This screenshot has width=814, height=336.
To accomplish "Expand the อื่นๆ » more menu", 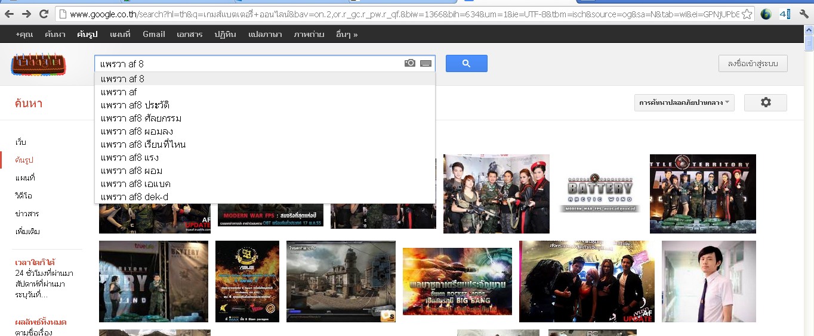I will (347, 35).
